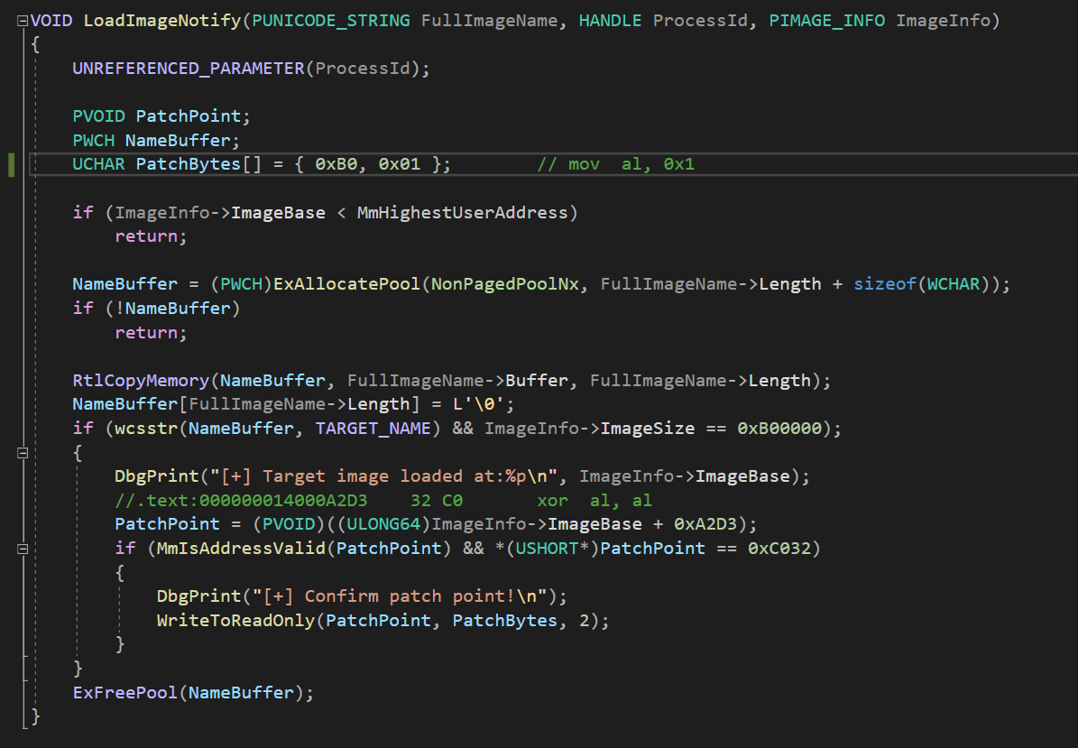Click the HANDLE type in the signature

pyautogui.click(x=610, y=21)
